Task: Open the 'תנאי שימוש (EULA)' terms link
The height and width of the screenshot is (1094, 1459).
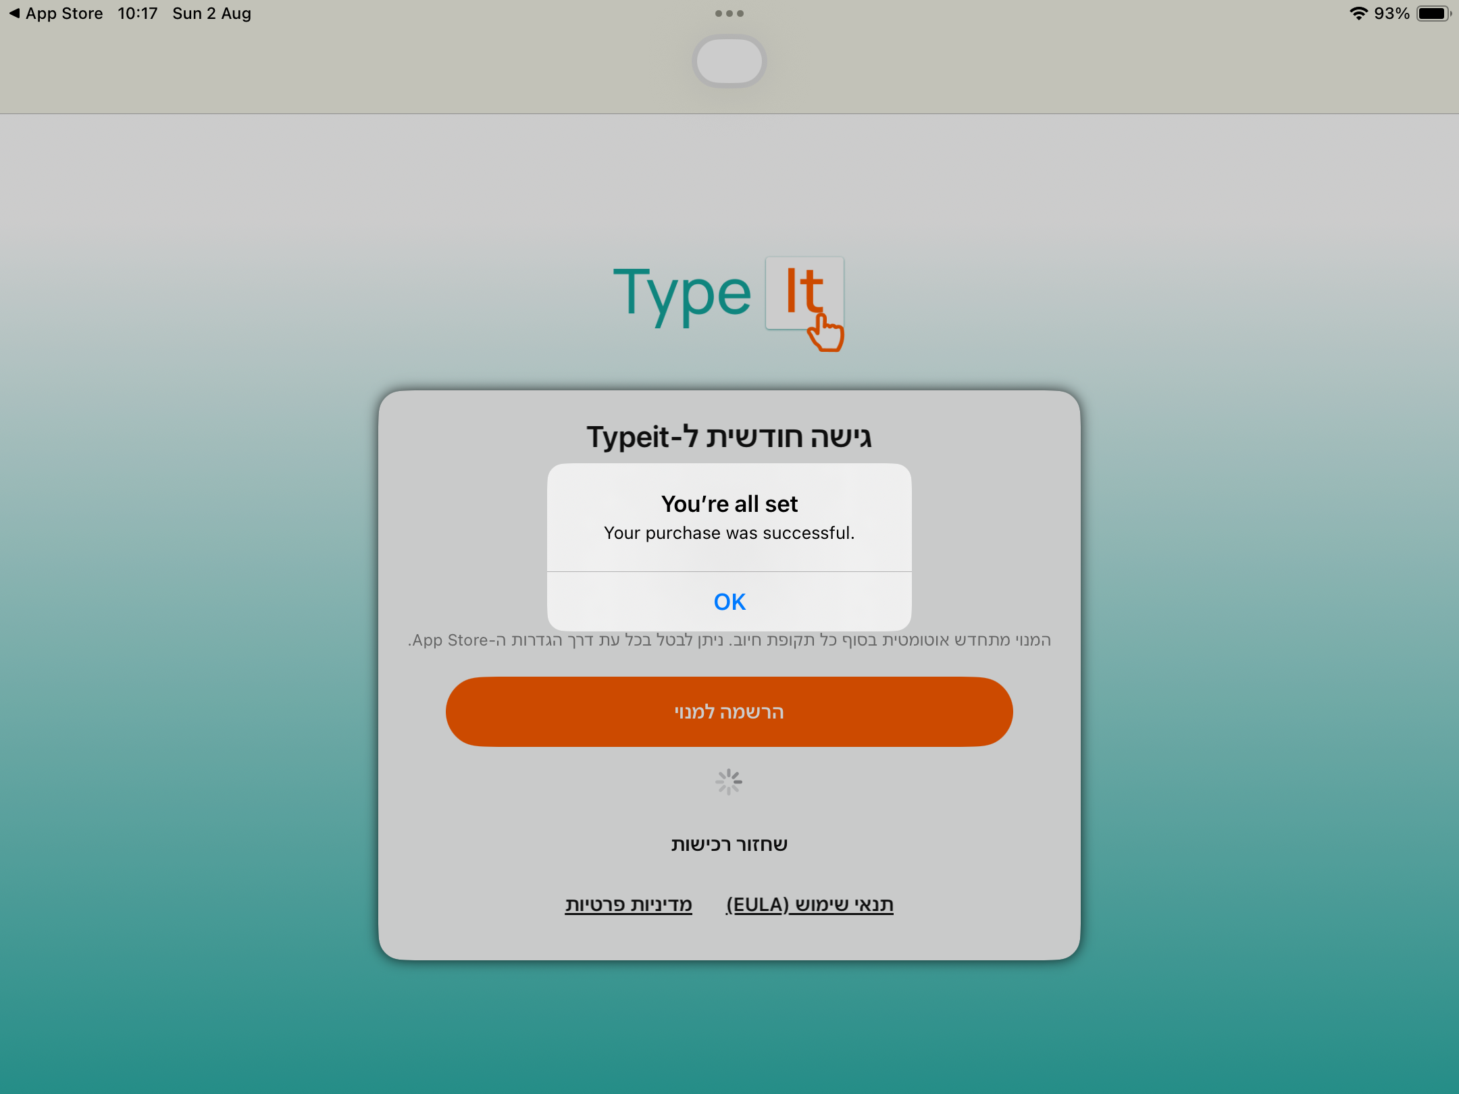Action: coord(810,904)
